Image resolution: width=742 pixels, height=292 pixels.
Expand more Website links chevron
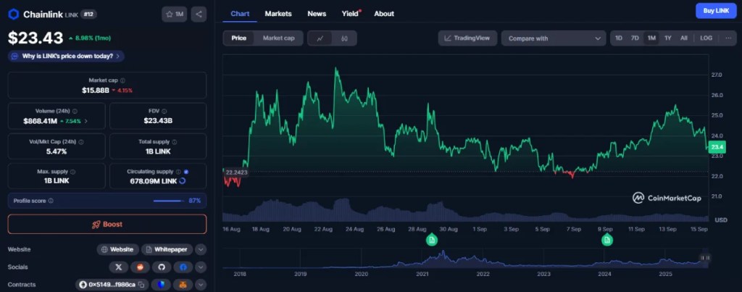[x=201, y=249]
